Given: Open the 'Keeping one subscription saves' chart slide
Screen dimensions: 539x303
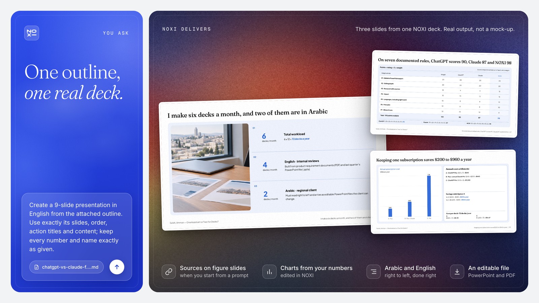Looking at the screenshot, I should (x=443, y=192).
